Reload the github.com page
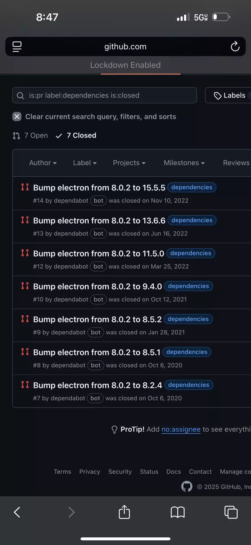Image resolution: width=251 pixels, height=545 pixels. [x=235, y=47]
